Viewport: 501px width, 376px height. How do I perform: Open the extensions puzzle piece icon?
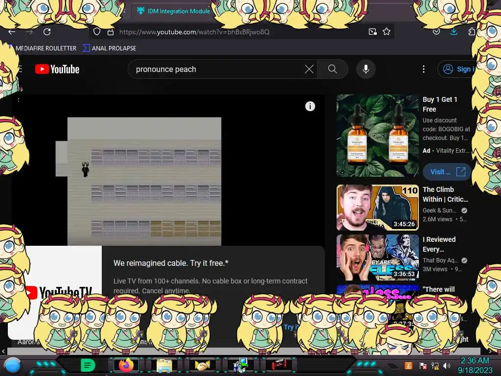point(472,32)
